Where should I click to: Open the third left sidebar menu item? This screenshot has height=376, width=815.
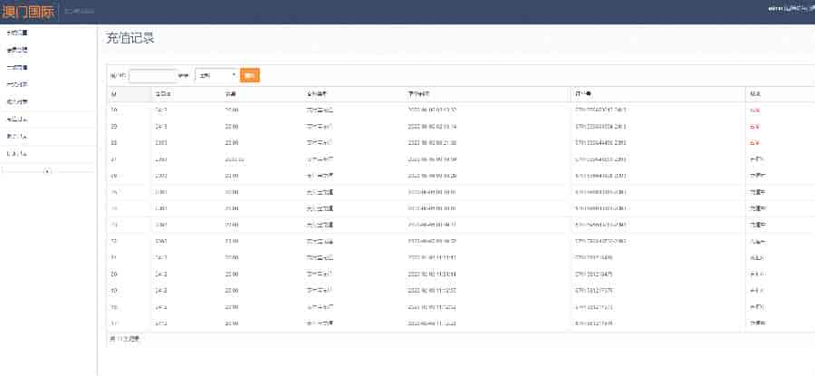(x=16, y=67)
